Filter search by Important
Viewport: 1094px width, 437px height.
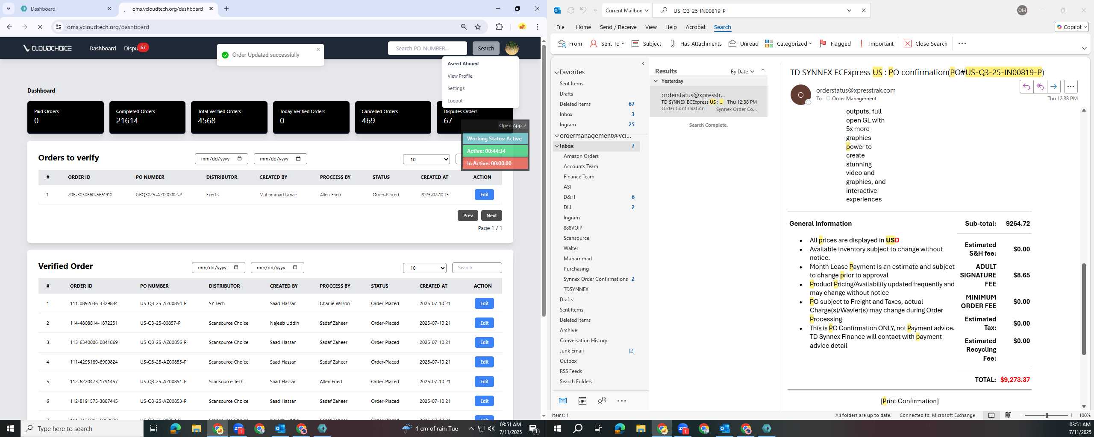click(x=876, y=44)
